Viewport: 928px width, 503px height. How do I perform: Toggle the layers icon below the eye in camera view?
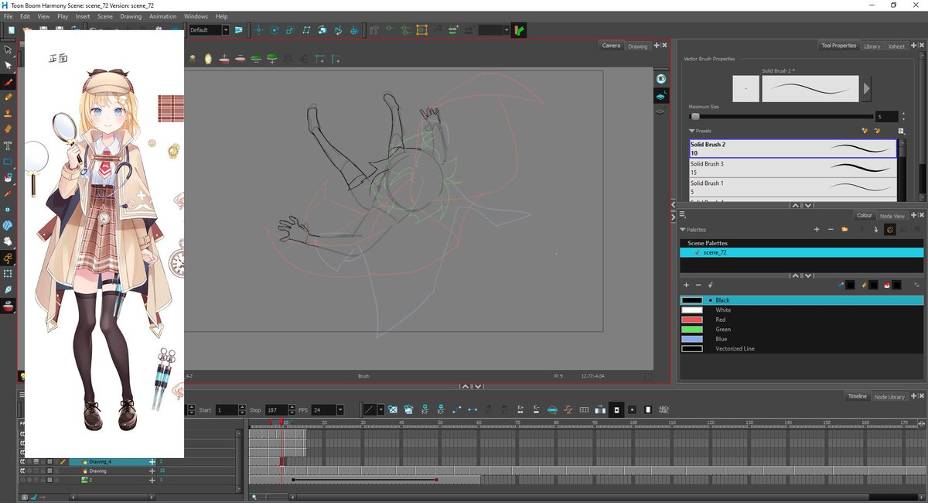[x=660, y=96]
